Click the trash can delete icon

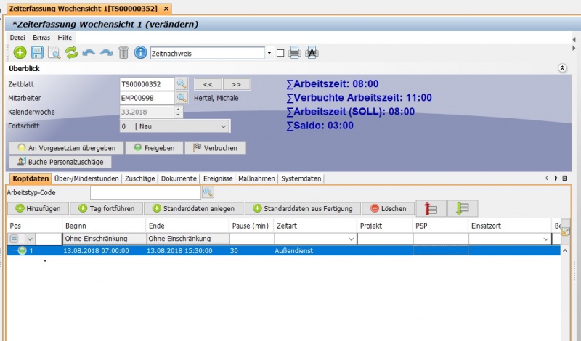pos(123,52)
